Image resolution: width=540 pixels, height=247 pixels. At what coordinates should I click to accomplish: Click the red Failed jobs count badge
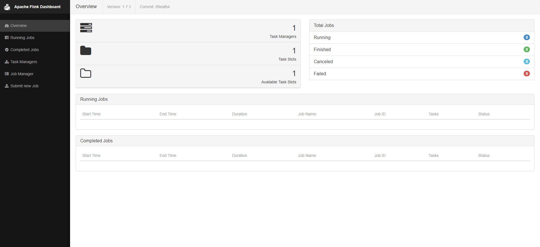(x=526, y=74)
